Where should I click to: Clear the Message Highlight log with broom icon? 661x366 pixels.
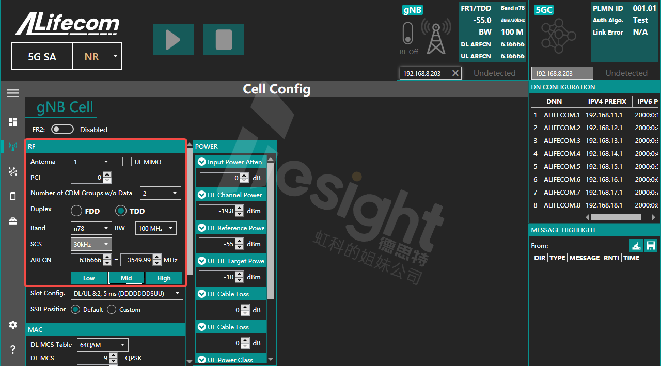click(636, 246)
